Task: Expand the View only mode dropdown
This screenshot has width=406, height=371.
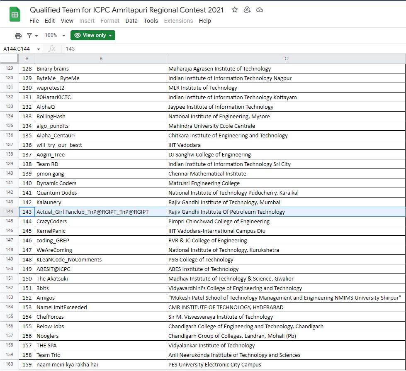Action: pos(93,36)
